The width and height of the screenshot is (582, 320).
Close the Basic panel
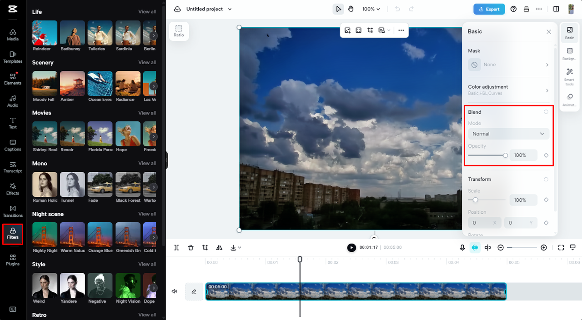coord(549,32)
